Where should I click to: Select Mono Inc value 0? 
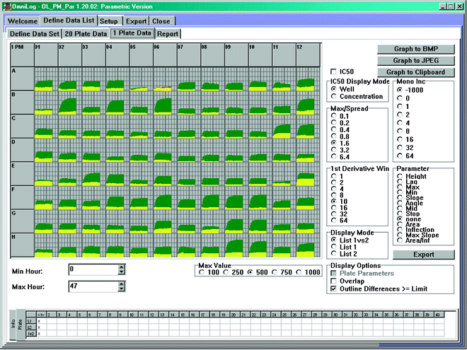click(x=400, y=98)
